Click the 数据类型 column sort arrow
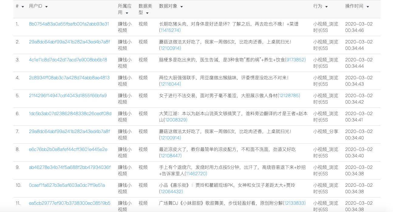 (147, 13)
